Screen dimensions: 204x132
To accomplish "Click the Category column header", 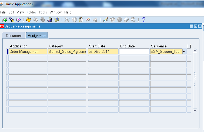I will pos(56,46).
